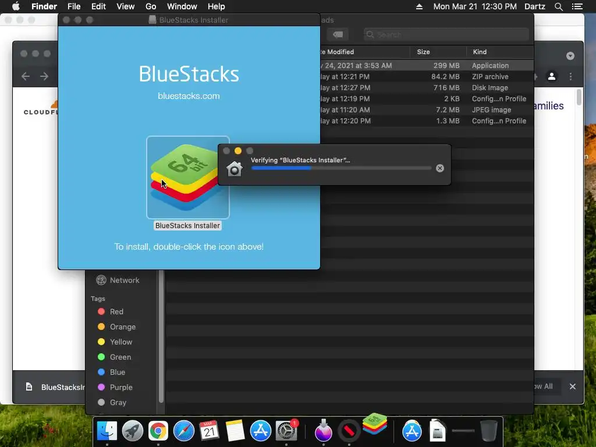This screenshot has height=447, width=596.
Task: Select the Orange tag in sidebar
Action: click(116, 327)
